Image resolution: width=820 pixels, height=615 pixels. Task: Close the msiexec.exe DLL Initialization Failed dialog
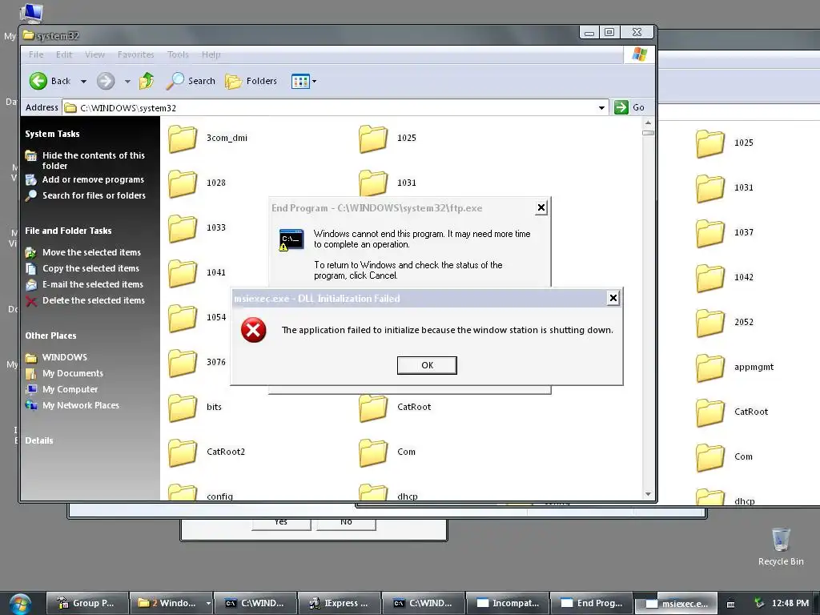click(x=613, y=298)
